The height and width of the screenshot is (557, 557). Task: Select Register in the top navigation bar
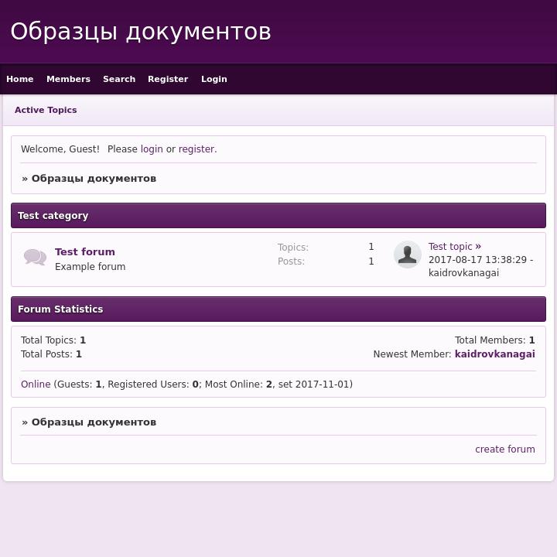[x=168, y=79]
